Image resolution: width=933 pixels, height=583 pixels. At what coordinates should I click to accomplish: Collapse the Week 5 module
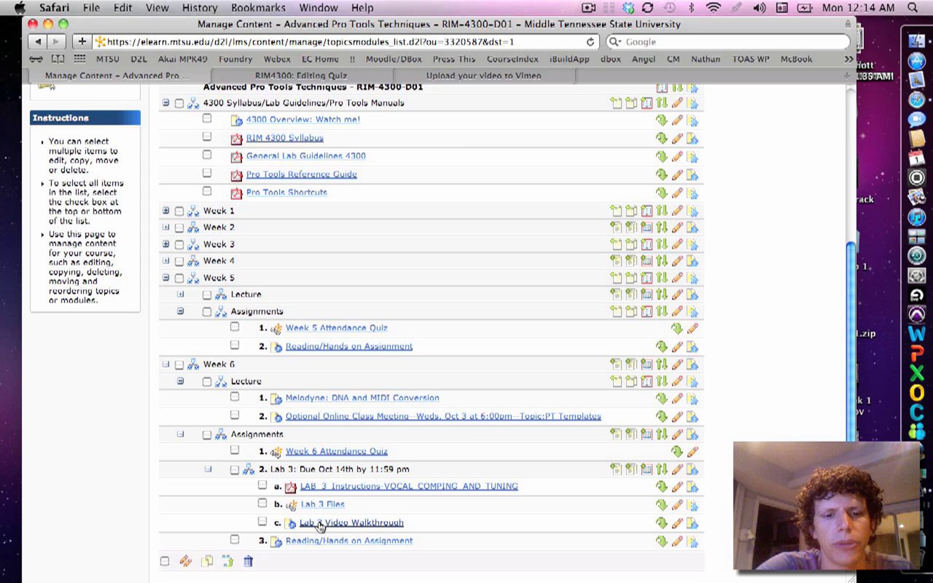166,278
